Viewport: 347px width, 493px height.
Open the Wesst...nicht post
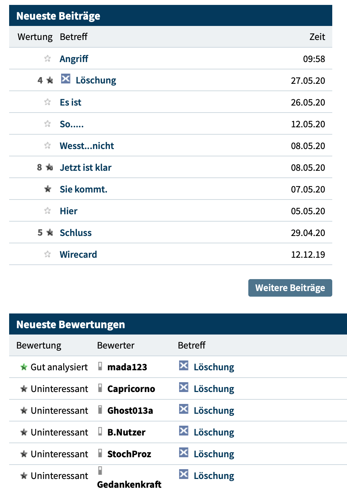coord(87,146)
